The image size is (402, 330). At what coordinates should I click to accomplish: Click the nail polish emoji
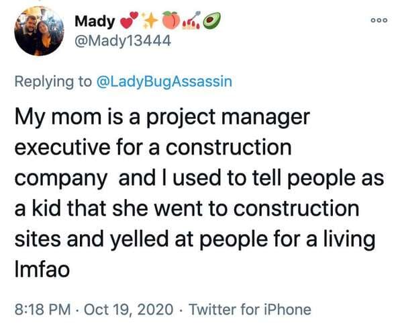coord(191,20)
